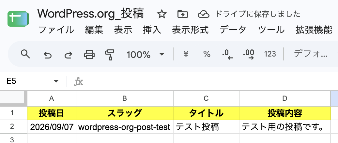Select the paint format roller tool

[110, 55]
